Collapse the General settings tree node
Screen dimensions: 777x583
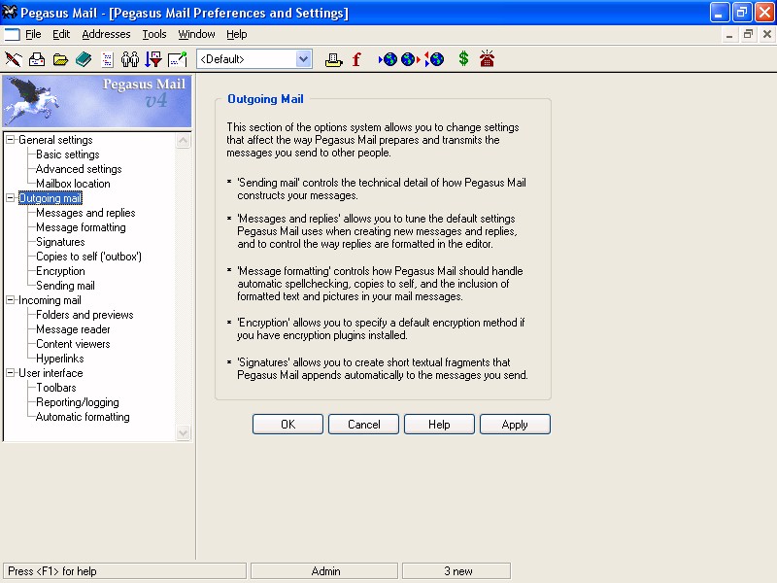tap(10, 140)
